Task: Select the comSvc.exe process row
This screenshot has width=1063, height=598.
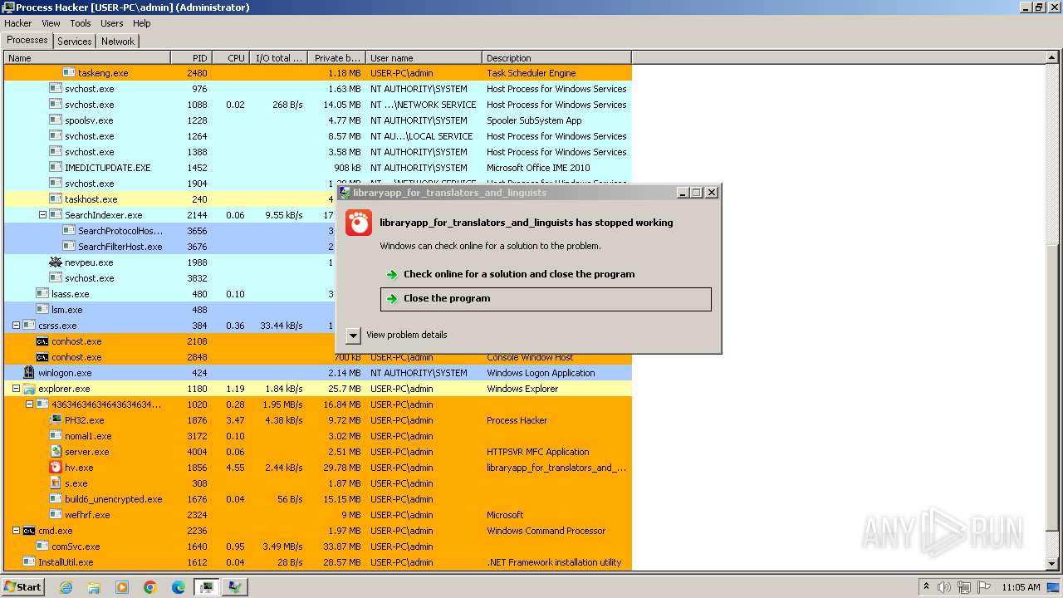Action: pos(318,547)
